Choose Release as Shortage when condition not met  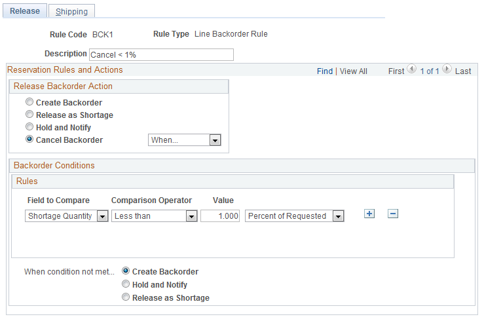click(126, 297)
